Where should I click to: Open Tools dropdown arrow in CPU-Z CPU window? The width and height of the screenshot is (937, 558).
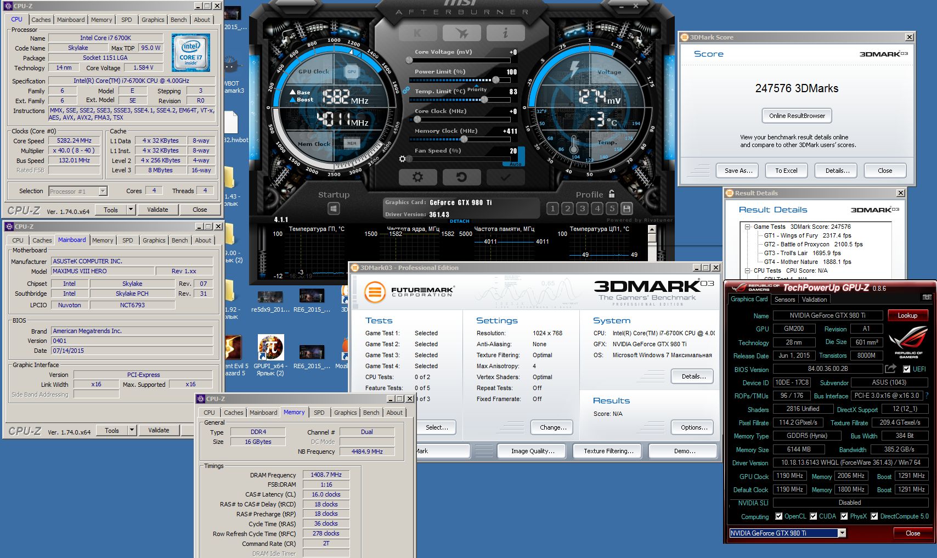click(131, 210)
